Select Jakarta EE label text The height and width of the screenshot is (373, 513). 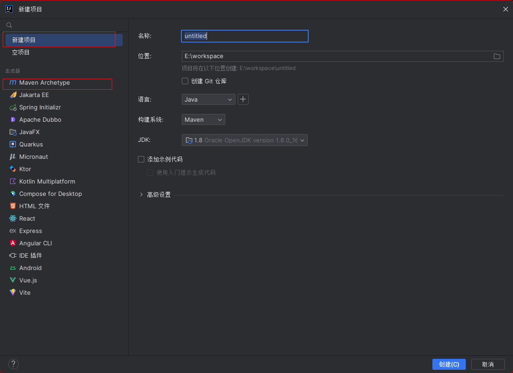(x=34, y=95)
